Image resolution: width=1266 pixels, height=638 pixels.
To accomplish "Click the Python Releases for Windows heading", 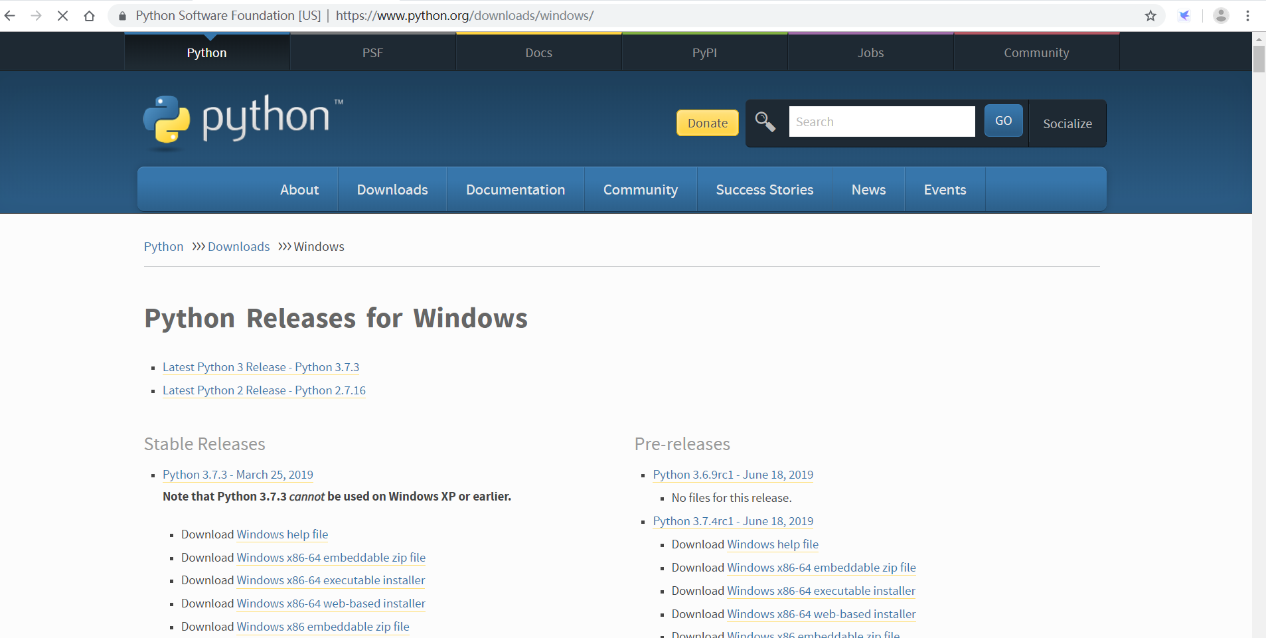I will pyautogui.click(x=336, y=319).
